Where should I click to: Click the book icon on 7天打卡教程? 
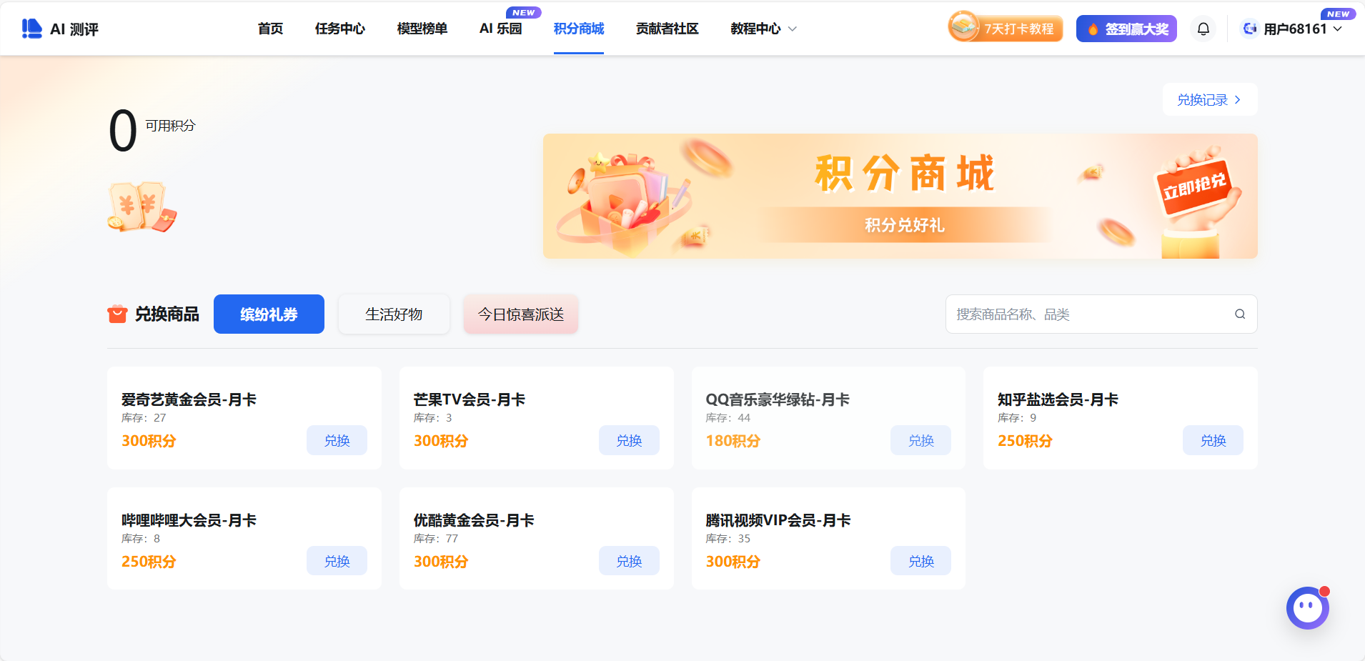pos(964,26)
